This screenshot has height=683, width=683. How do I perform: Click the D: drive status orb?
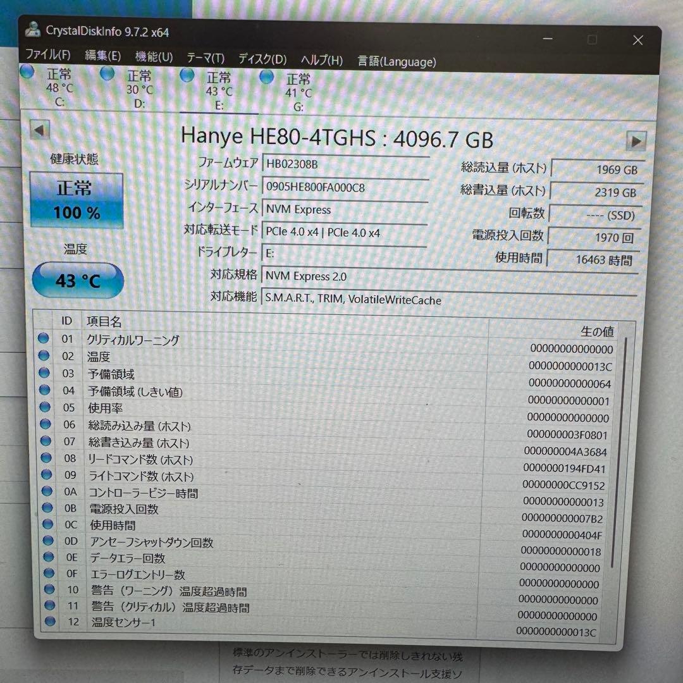point(107,73)
